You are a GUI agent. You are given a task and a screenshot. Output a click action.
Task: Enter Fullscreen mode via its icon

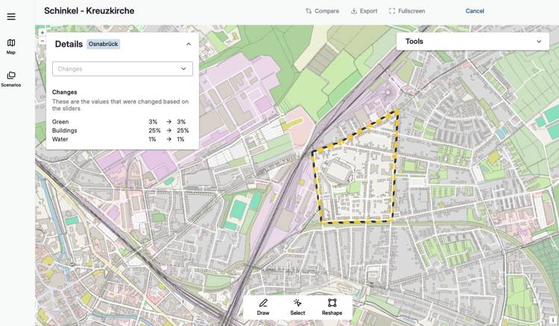(x=393, y=11)
